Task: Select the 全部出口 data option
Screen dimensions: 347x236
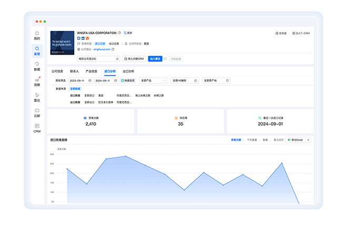Action: 89,102
